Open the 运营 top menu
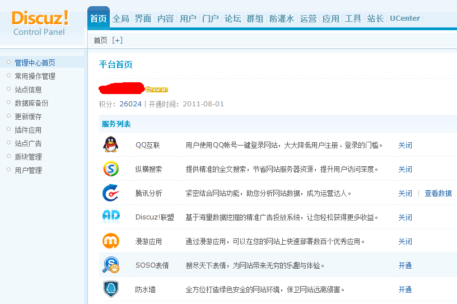Viewport: 457px width, 304px height. point(309,18)
